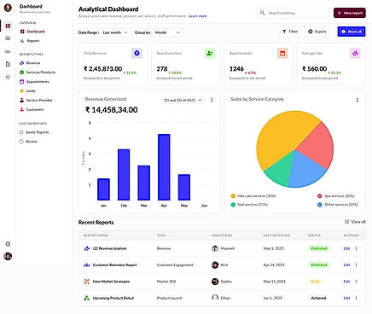
Task: Open Sales by Service Category options menu
Action: pos(357,100)
